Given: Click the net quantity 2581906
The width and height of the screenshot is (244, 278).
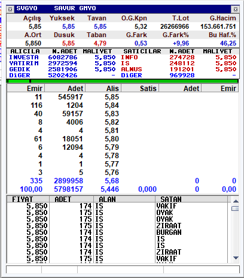Looking at the screenshot, I should click(62, 69).
